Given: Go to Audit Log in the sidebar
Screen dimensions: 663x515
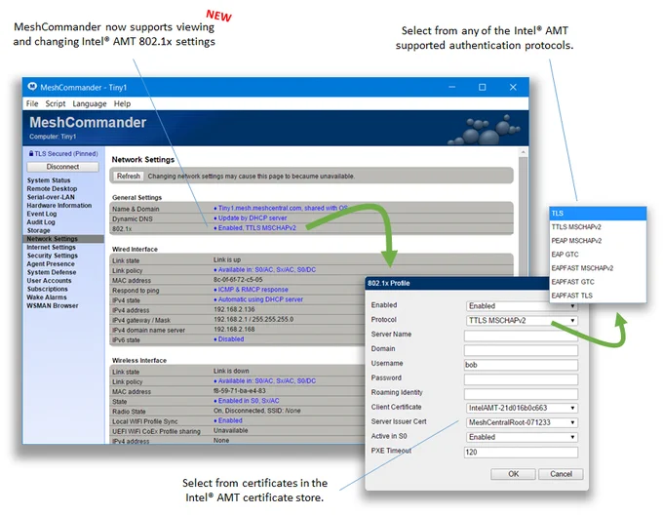Looking at the screenshot, I should [41, 222].
